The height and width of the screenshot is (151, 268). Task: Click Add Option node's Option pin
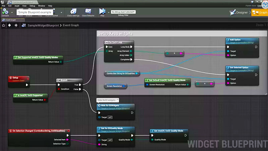point(228,55)
